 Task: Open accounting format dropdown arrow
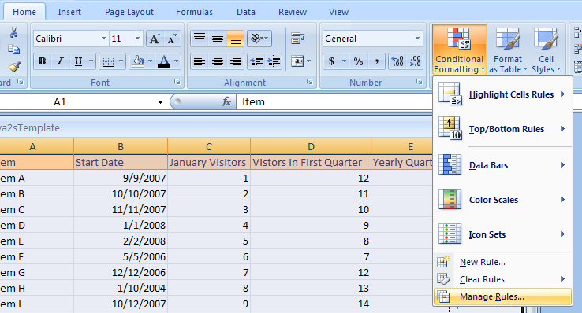coord(344,61)
